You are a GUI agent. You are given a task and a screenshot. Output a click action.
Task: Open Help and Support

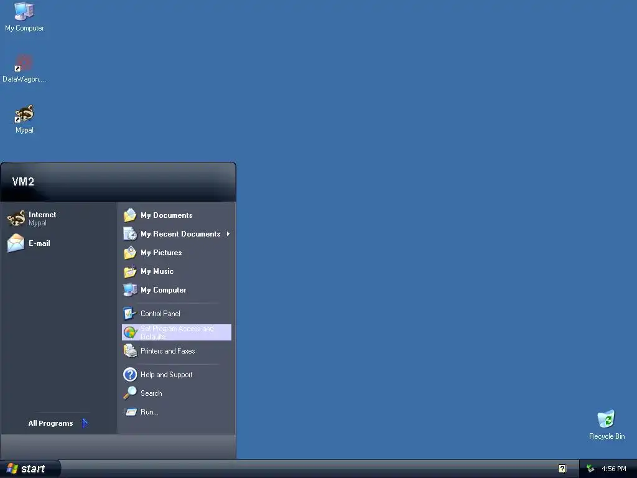(177, 374)
